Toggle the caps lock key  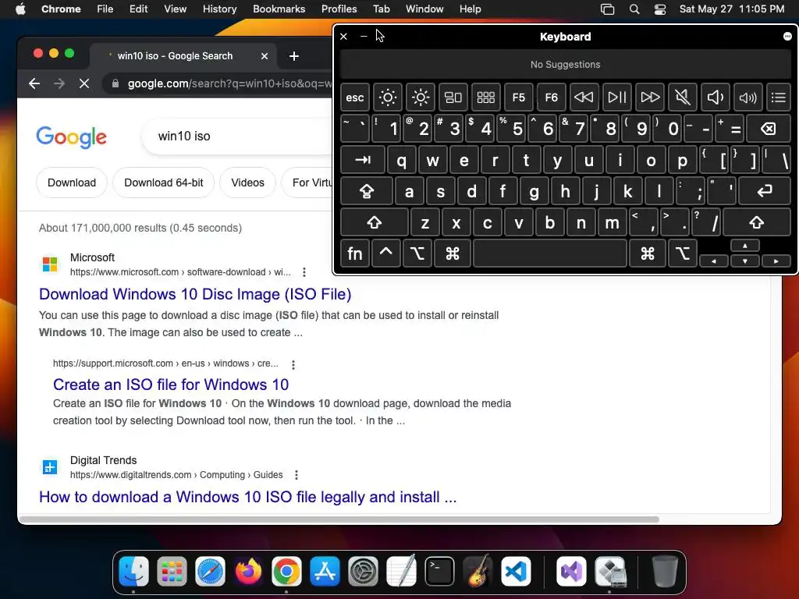pyautogui.click(x=367, y=192)
